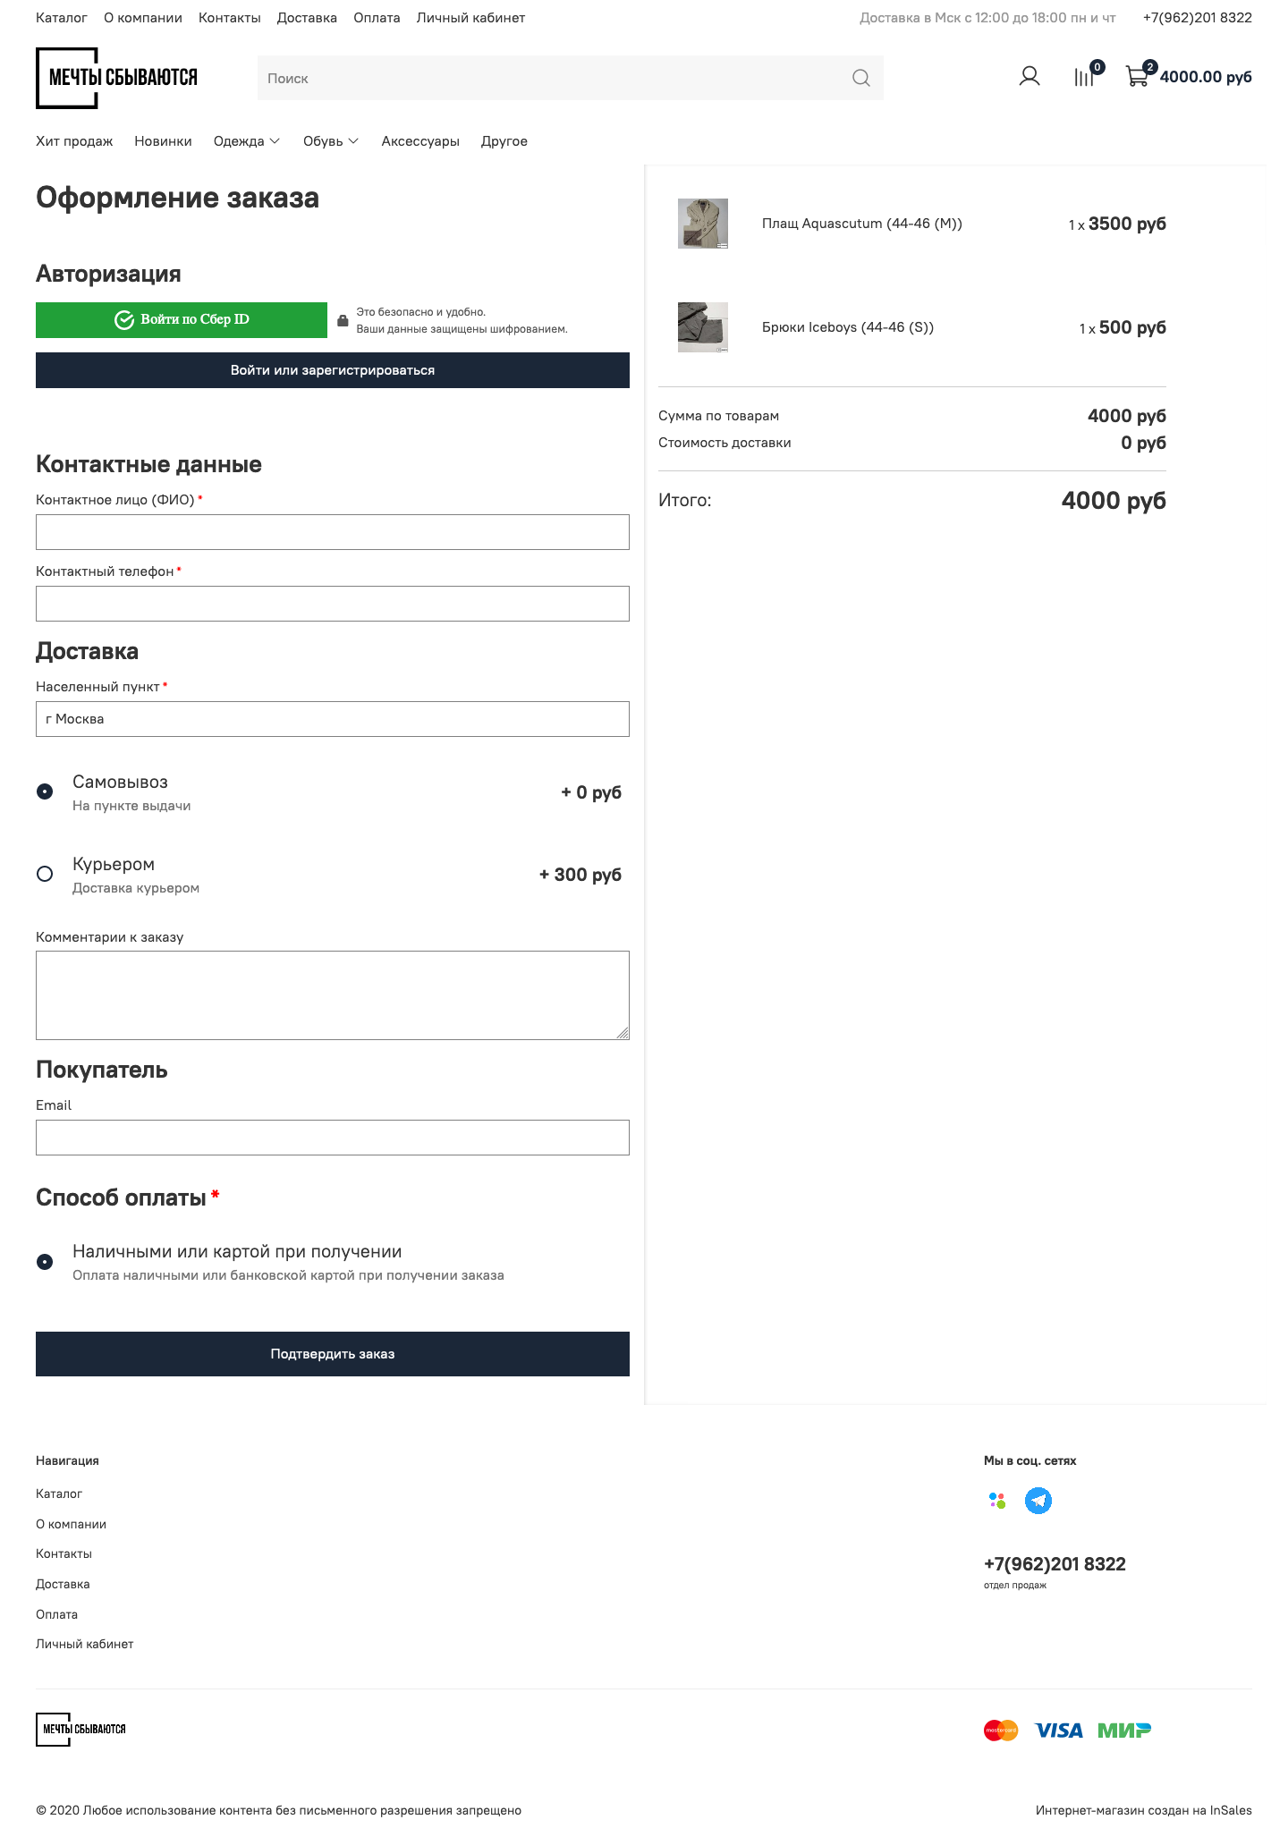This screenshot has height=1845, width=1288.
Task: Open the user account icon
Action: pos(1029,77)
